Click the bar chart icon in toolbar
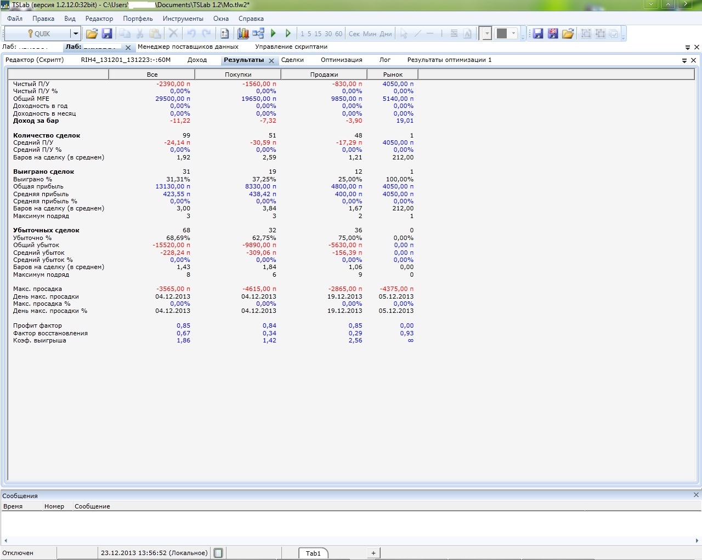This screenshot has height=560, width=702. tap(243, 33)
